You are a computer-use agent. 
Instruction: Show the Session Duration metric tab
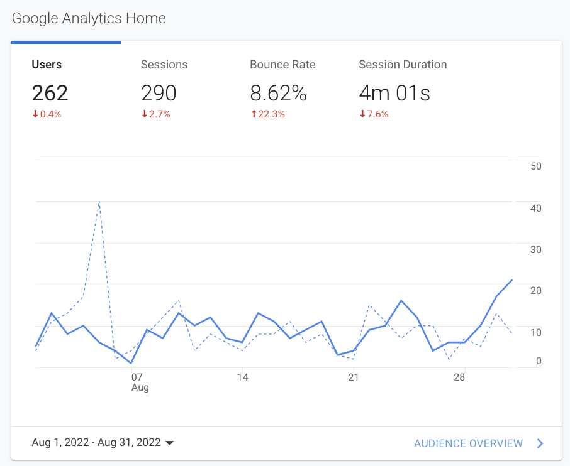(403, 89)
